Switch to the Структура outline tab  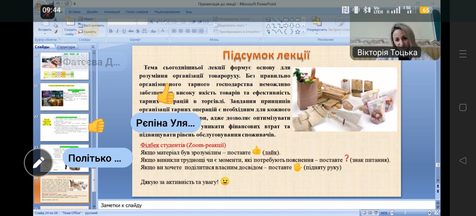point(66,47)
